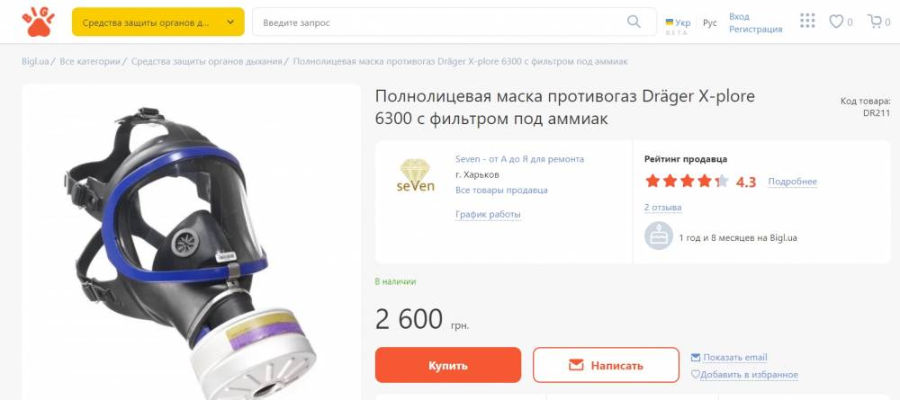Switch site language to Укр

coord(678,23)
